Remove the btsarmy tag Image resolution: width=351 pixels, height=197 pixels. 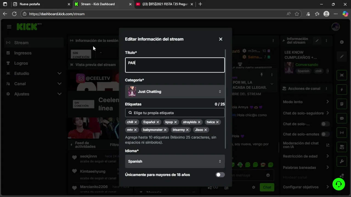pos(187,130)
